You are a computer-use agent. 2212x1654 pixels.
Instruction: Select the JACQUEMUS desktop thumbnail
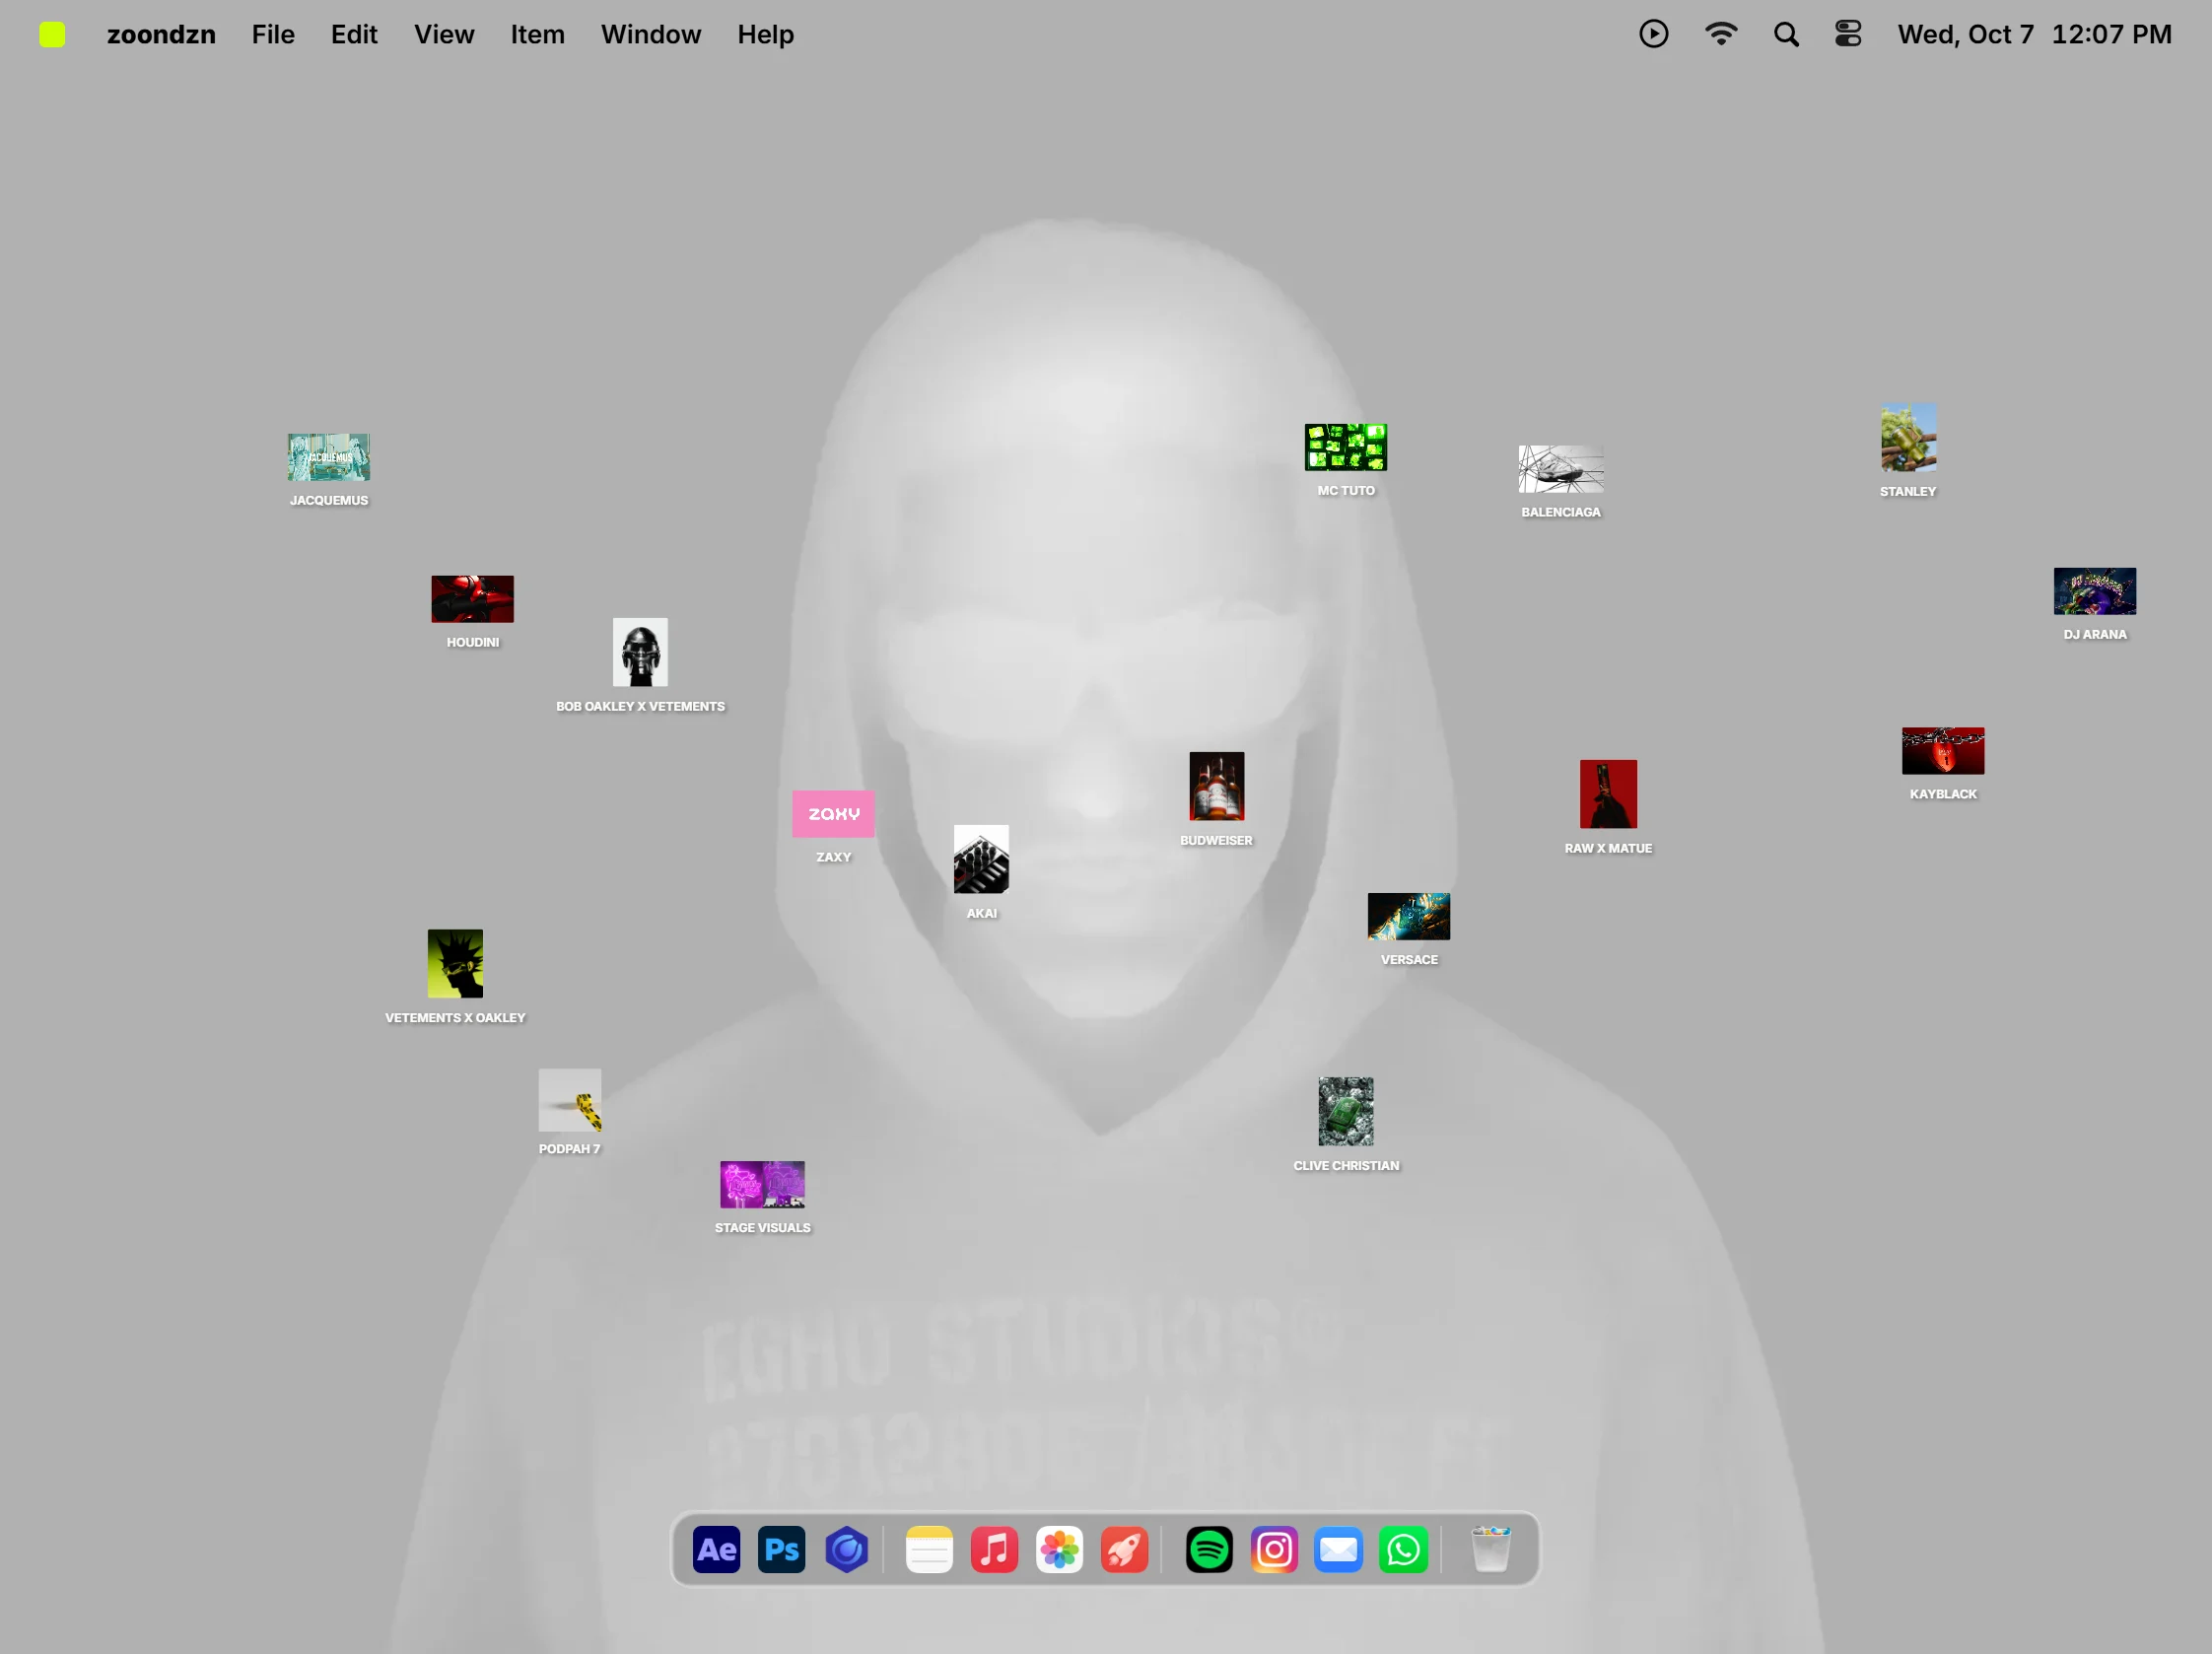[329, 457]
